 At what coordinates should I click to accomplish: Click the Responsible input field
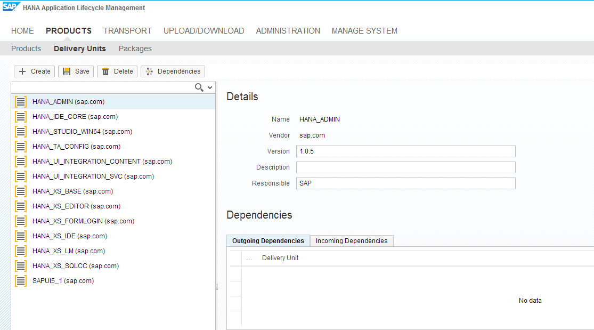coord(406,183)
